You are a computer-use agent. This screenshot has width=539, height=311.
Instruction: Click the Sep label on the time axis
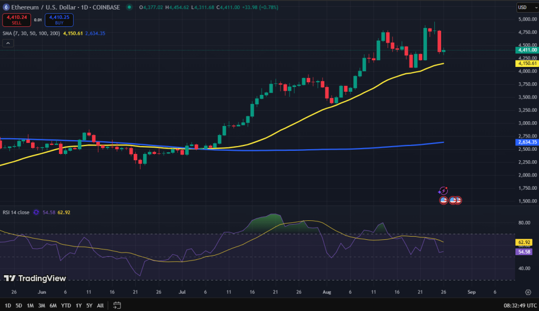click(472, 292)
